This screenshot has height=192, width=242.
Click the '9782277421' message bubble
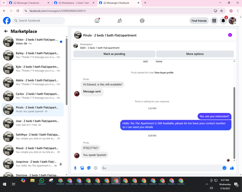click(x=91, y=148)
